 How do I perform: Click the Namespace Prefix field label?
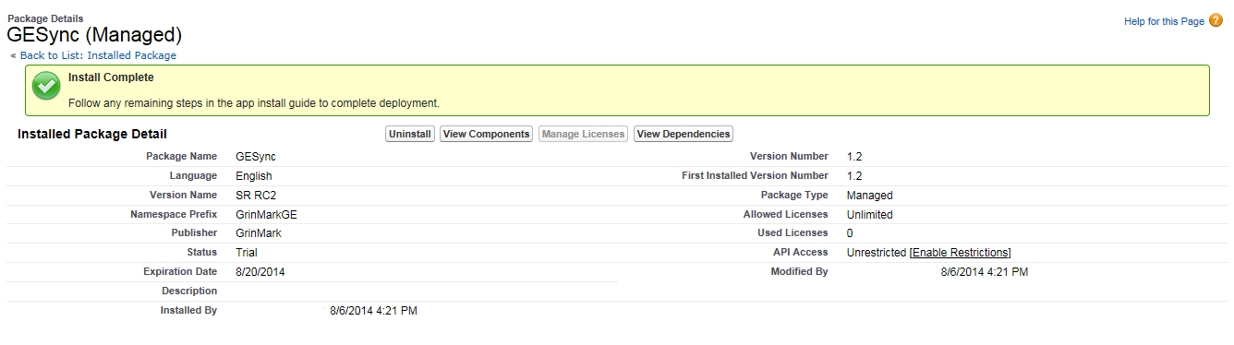click(x=174, y=214)
